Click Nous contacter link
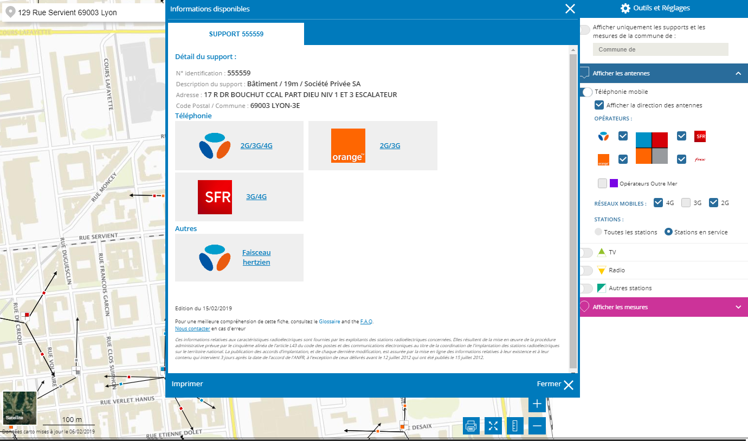The height and width of the screenshot is (441, 748). click(192, 329)
